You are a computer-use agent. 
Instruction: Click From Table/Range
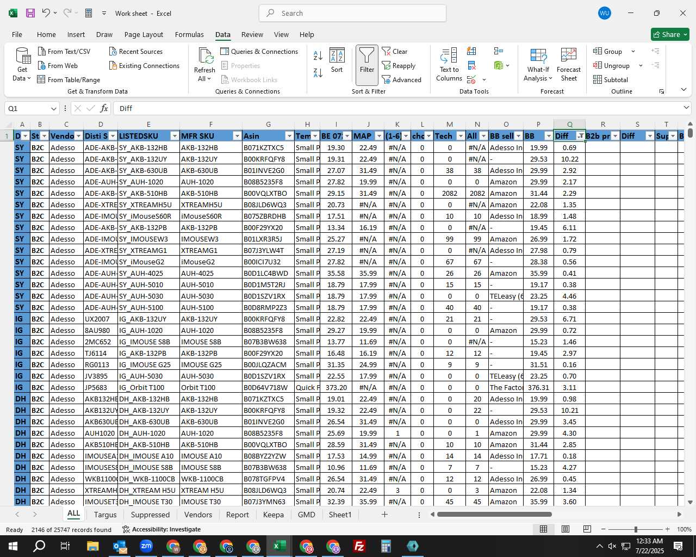(x=69, y=79)
